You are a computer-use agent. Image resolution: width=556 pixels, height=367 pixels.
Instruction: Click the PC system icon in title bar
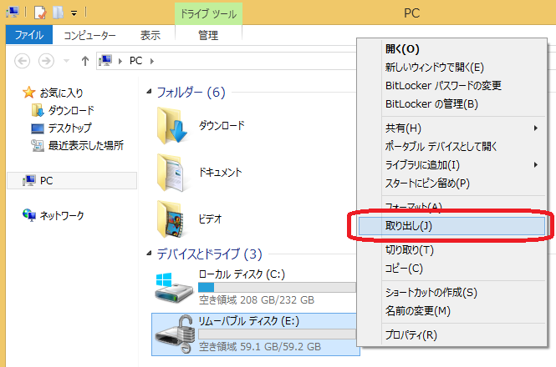[13, 13]
